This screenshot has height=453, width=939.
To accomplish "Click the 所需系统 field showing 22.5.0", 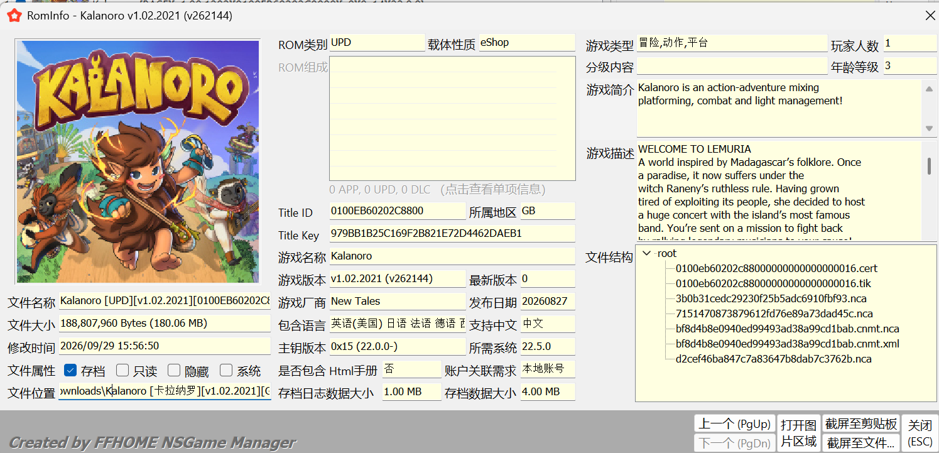I will 547,347.
